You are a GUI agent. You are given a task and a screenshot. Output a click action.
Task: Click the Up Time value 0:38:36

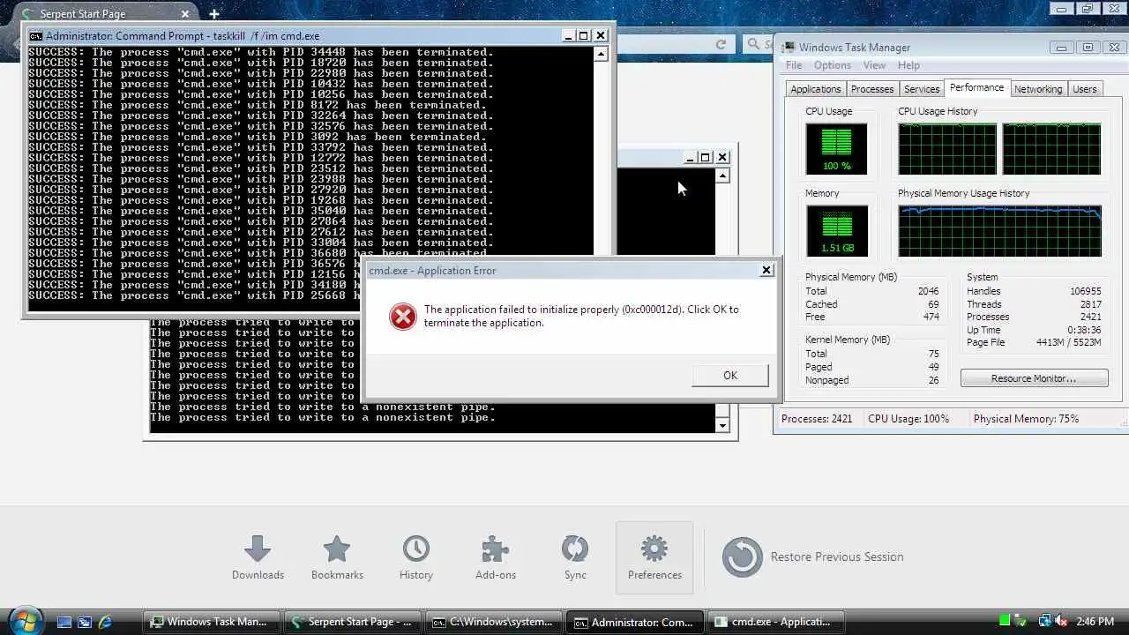point(1086,330)
